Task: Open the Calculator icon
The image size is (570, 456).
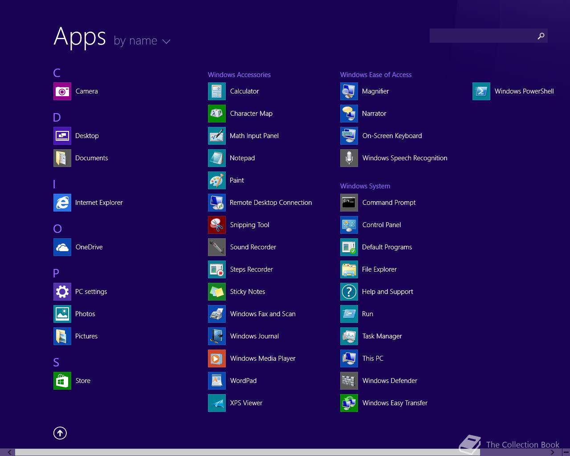Action: coord(217,91)
